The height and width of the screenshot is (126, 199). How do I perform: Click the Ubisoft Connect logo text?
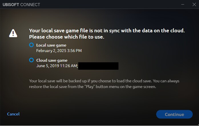[x=21, y=5]
